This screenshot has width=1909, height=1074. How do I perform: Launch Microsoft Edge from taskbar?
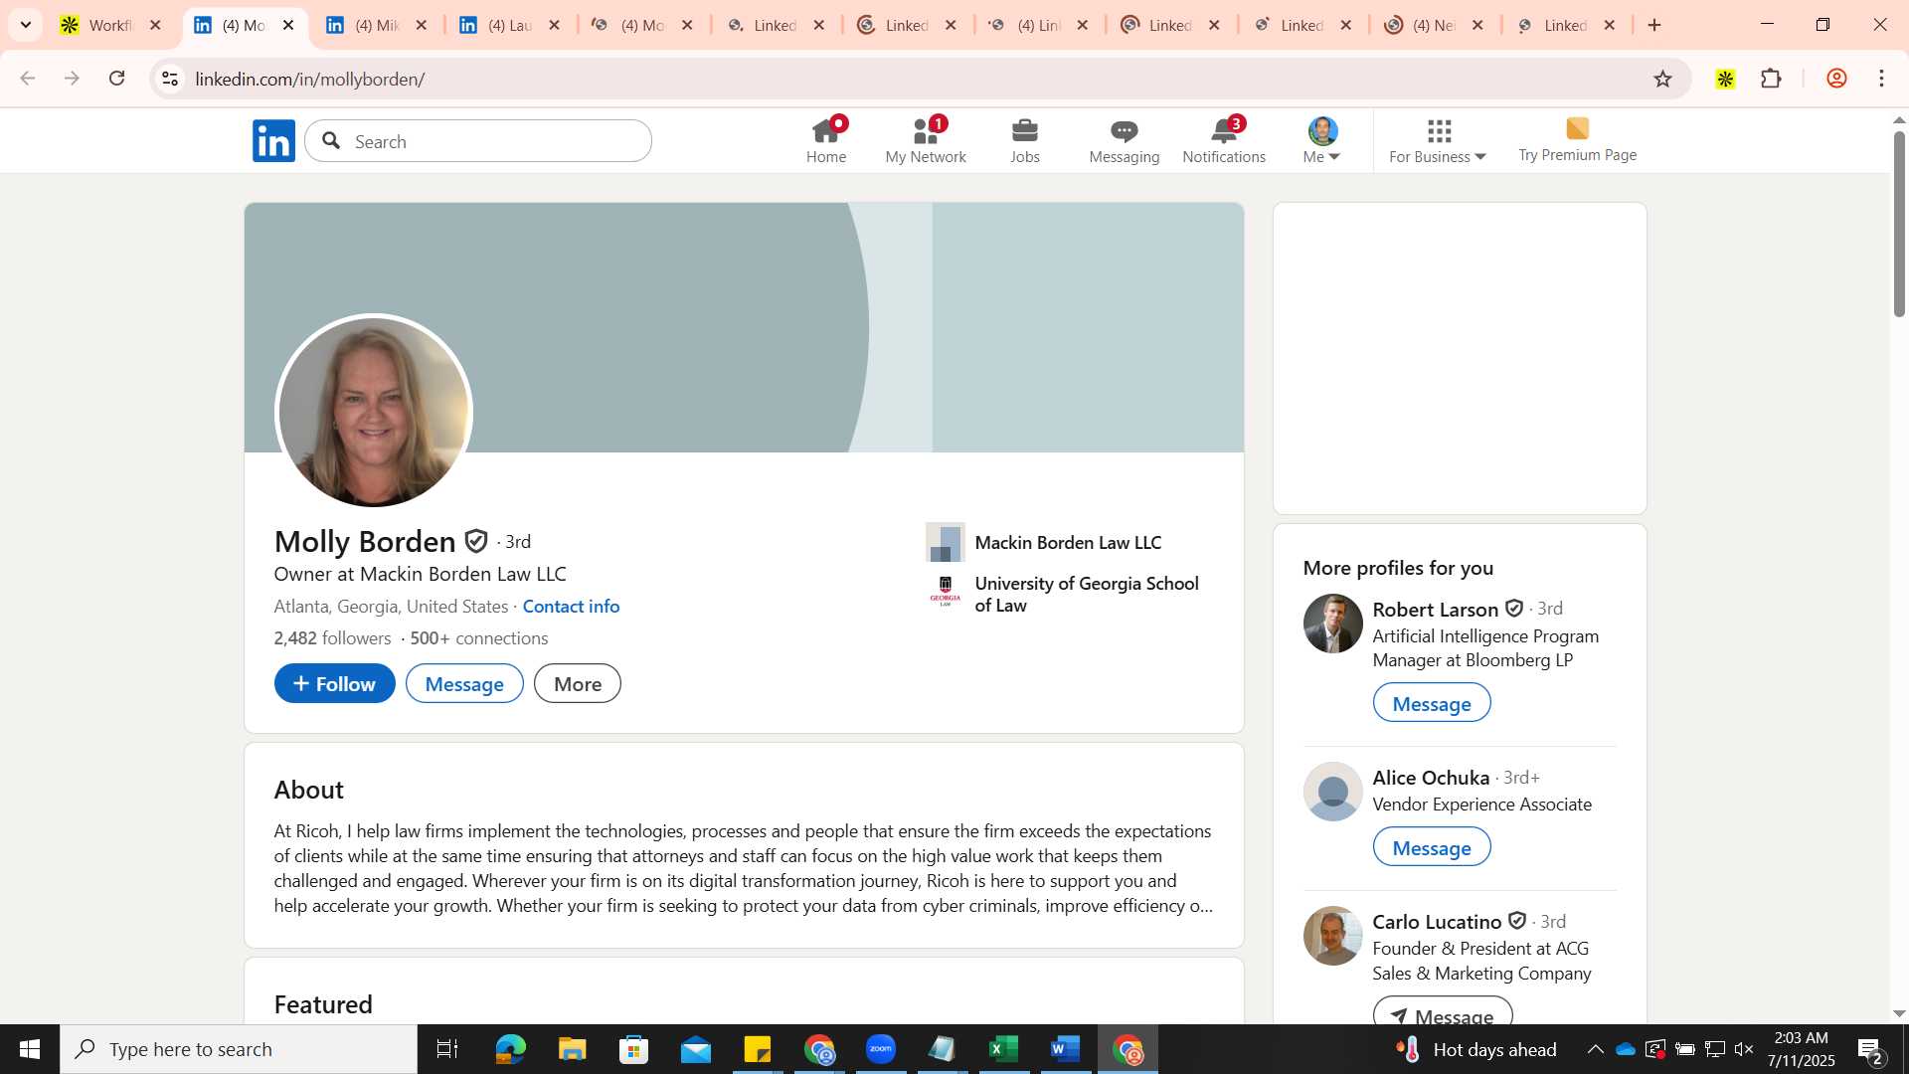(510, 1049)
